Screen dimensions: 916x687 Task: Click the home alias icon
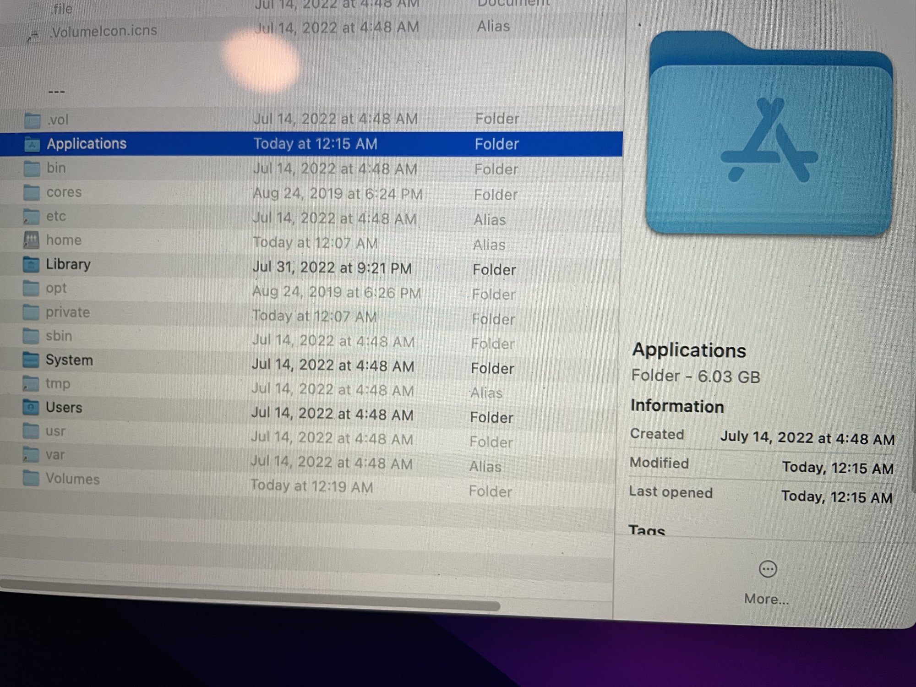pos(31,240)
